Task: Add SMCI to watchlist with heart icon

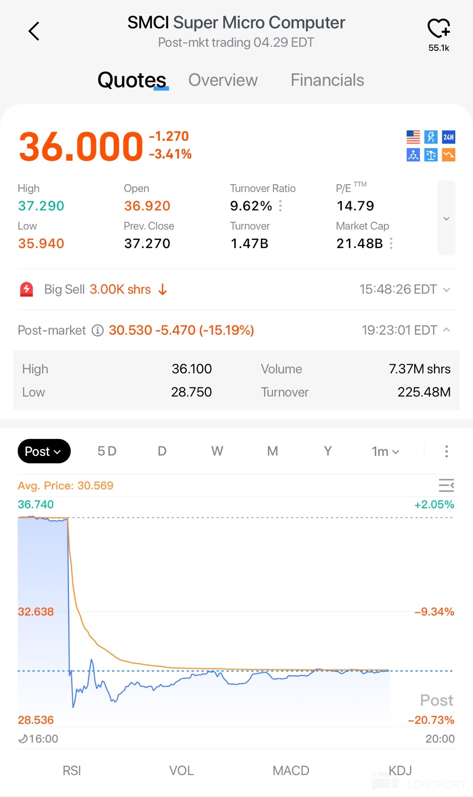Action: pos(438,29)
